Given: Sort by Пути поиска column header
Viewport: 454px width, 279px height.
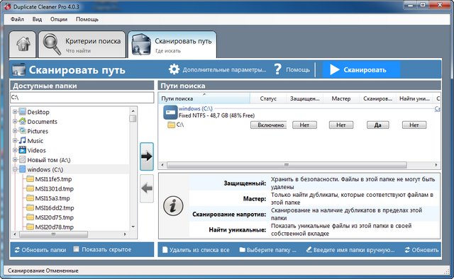Looking at the screenshot, I should click(204, 98).
